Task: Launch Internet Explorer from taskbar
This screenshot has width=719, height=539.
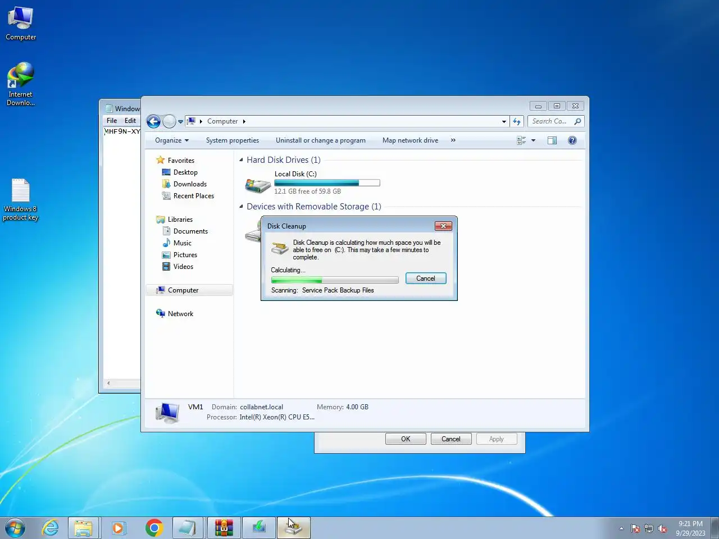Action: [x=51, y=528]
